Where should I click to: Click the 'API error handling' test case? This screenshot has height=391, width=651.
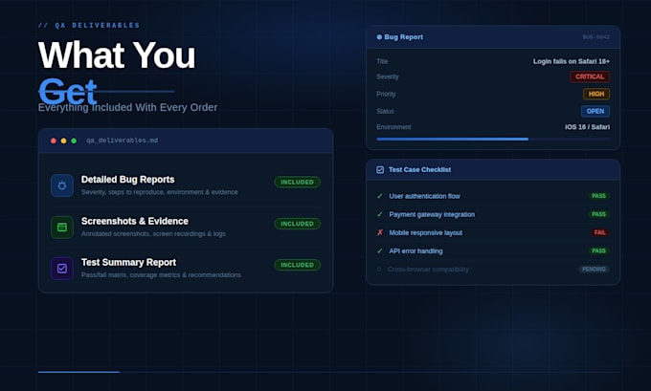(x=415, y=250)
